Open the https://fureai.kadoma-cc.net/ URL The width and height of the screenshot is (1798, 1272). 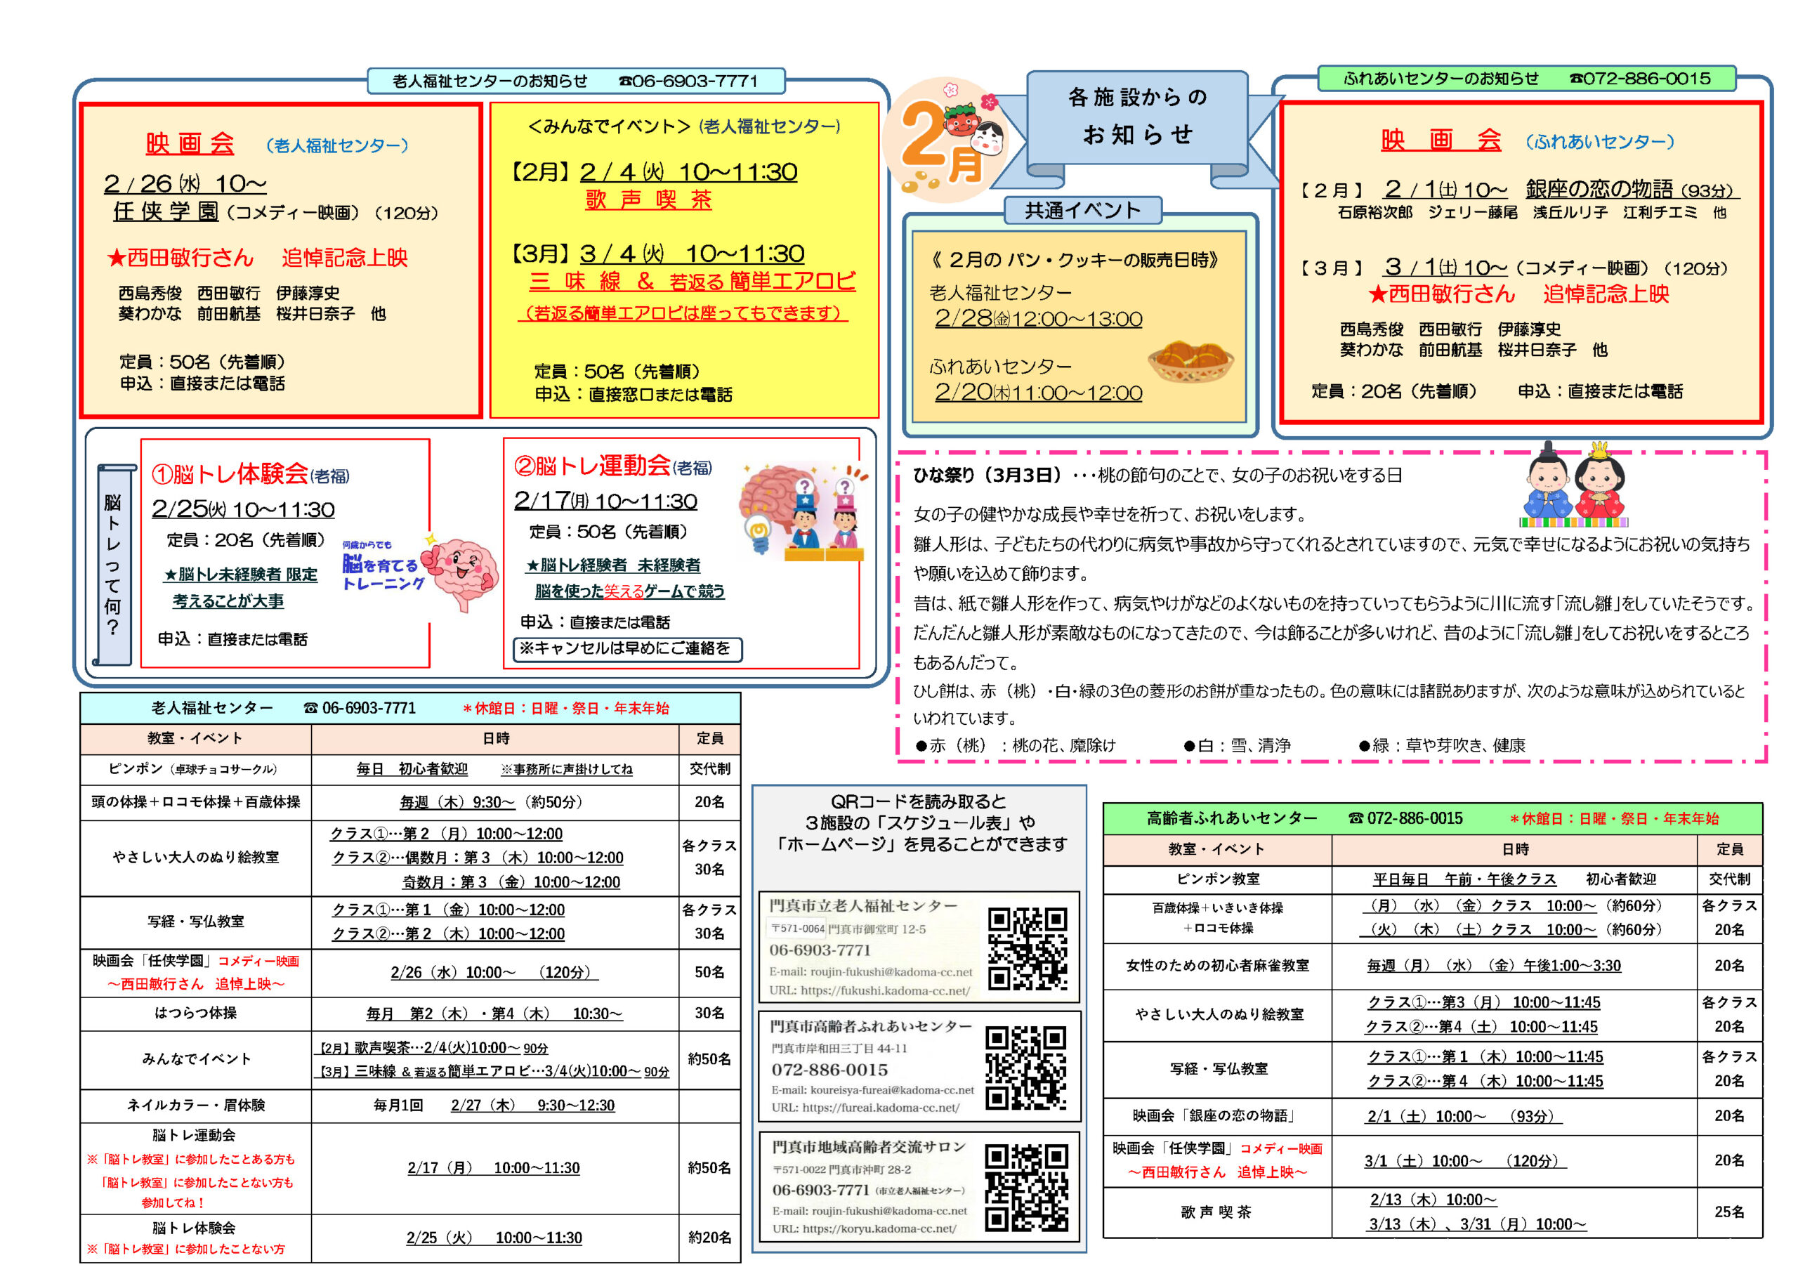click(881, 1108)
